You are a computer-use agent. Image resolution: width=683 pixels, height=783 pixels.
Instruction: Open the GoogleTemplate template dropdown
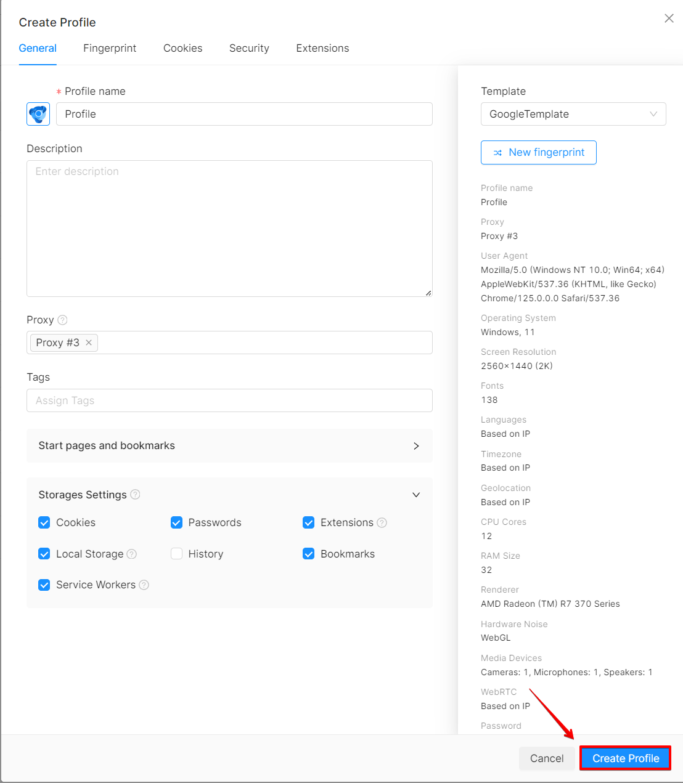[573, 114]
